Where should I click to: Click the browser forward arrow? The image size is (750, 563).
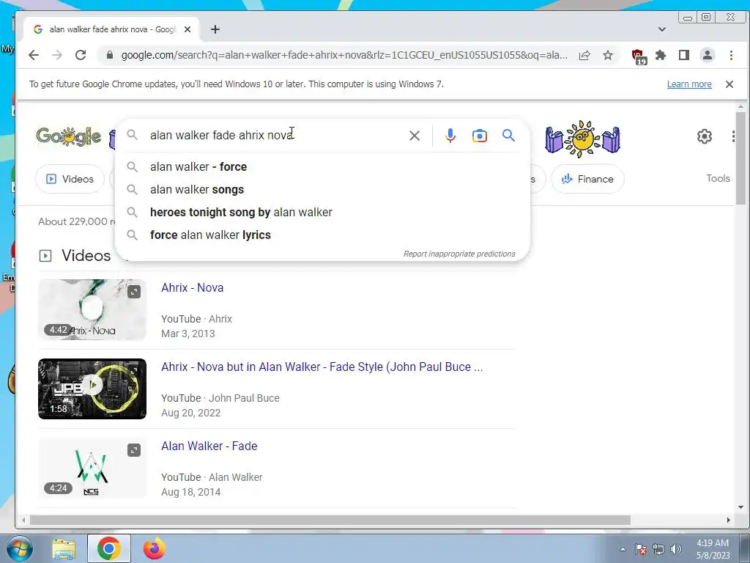57,55
